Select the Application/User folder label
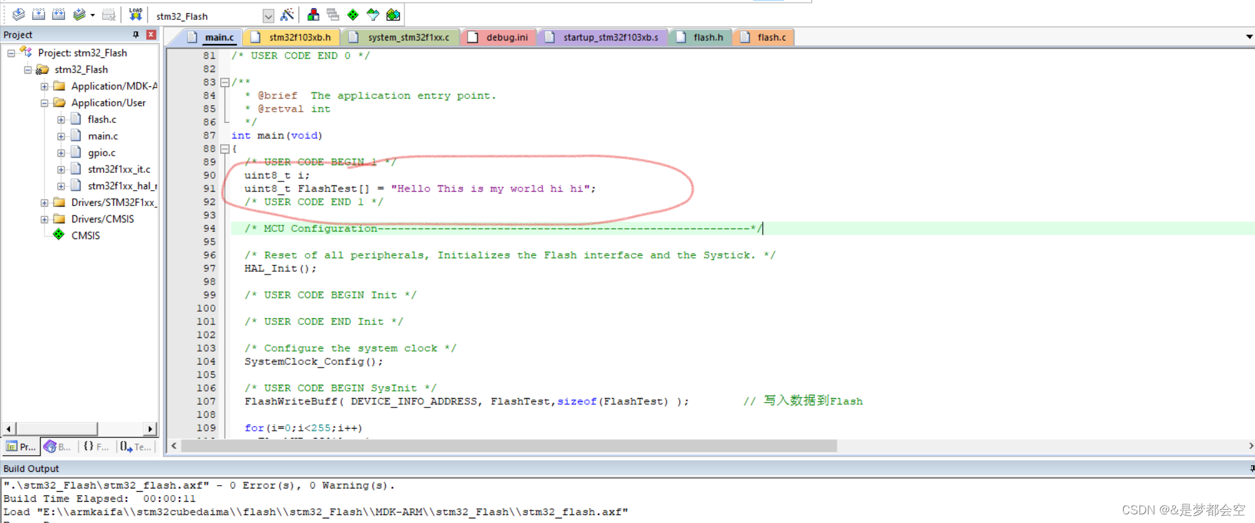 108,102
